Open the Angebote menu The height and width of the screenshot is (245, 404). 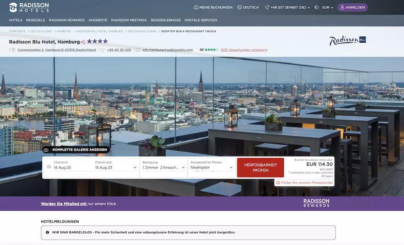pyautogui.click(x=98, y=20)
